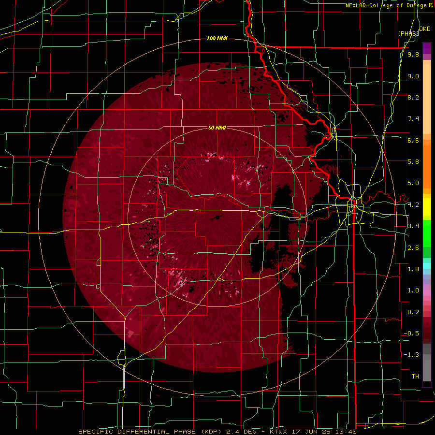The image size is (435, 435).
Task: Click the "TH" threshold label on the scale
Action: [x=415, y=377]
